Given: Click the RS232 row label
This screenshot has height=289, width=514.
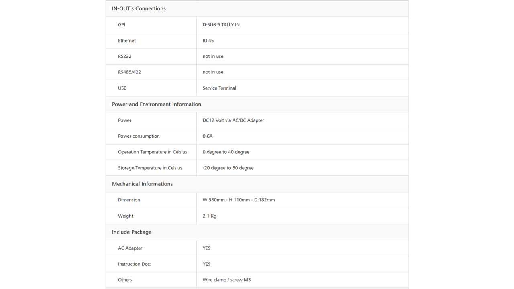Looking at the screenshot, I should (124, 56).
